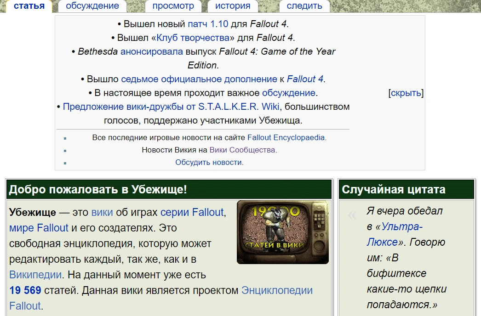Viewport: 481px width, 316px height.
Task: Open «седьмое официальное дополнение» link
Action: click(199, 79)
